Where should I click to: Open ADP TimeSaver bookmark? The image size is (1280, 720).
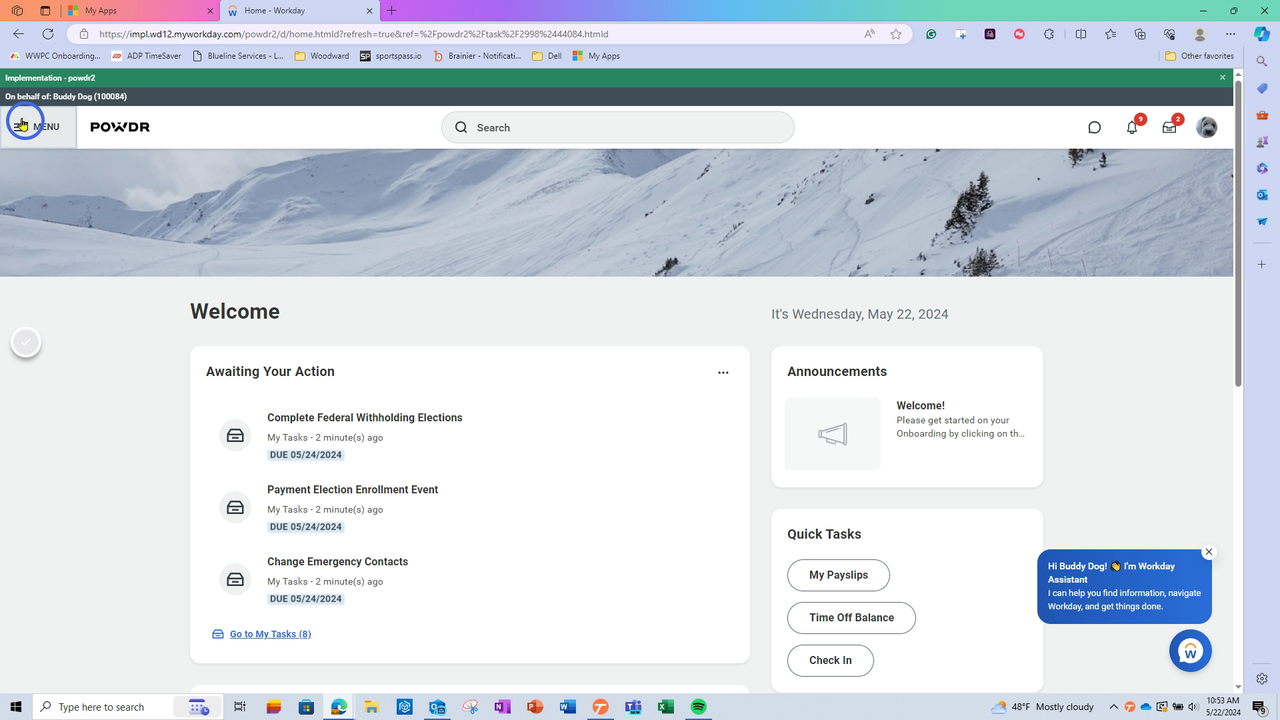(146, 56)
